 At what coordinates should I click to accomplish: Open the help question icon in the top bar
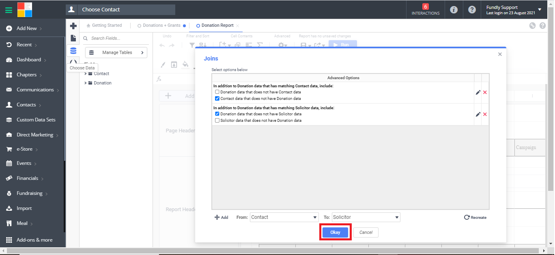(472, 9)
